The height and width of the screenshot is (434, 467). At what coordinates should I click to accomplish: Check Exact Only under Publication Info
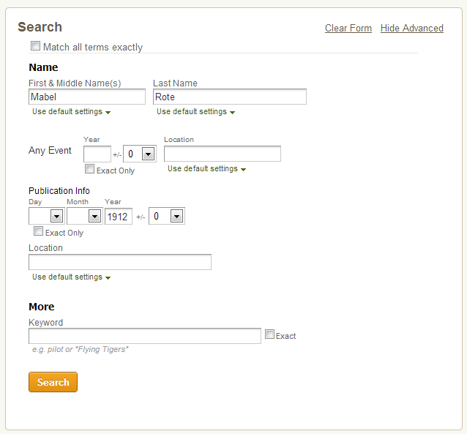(x=38, y=231)
